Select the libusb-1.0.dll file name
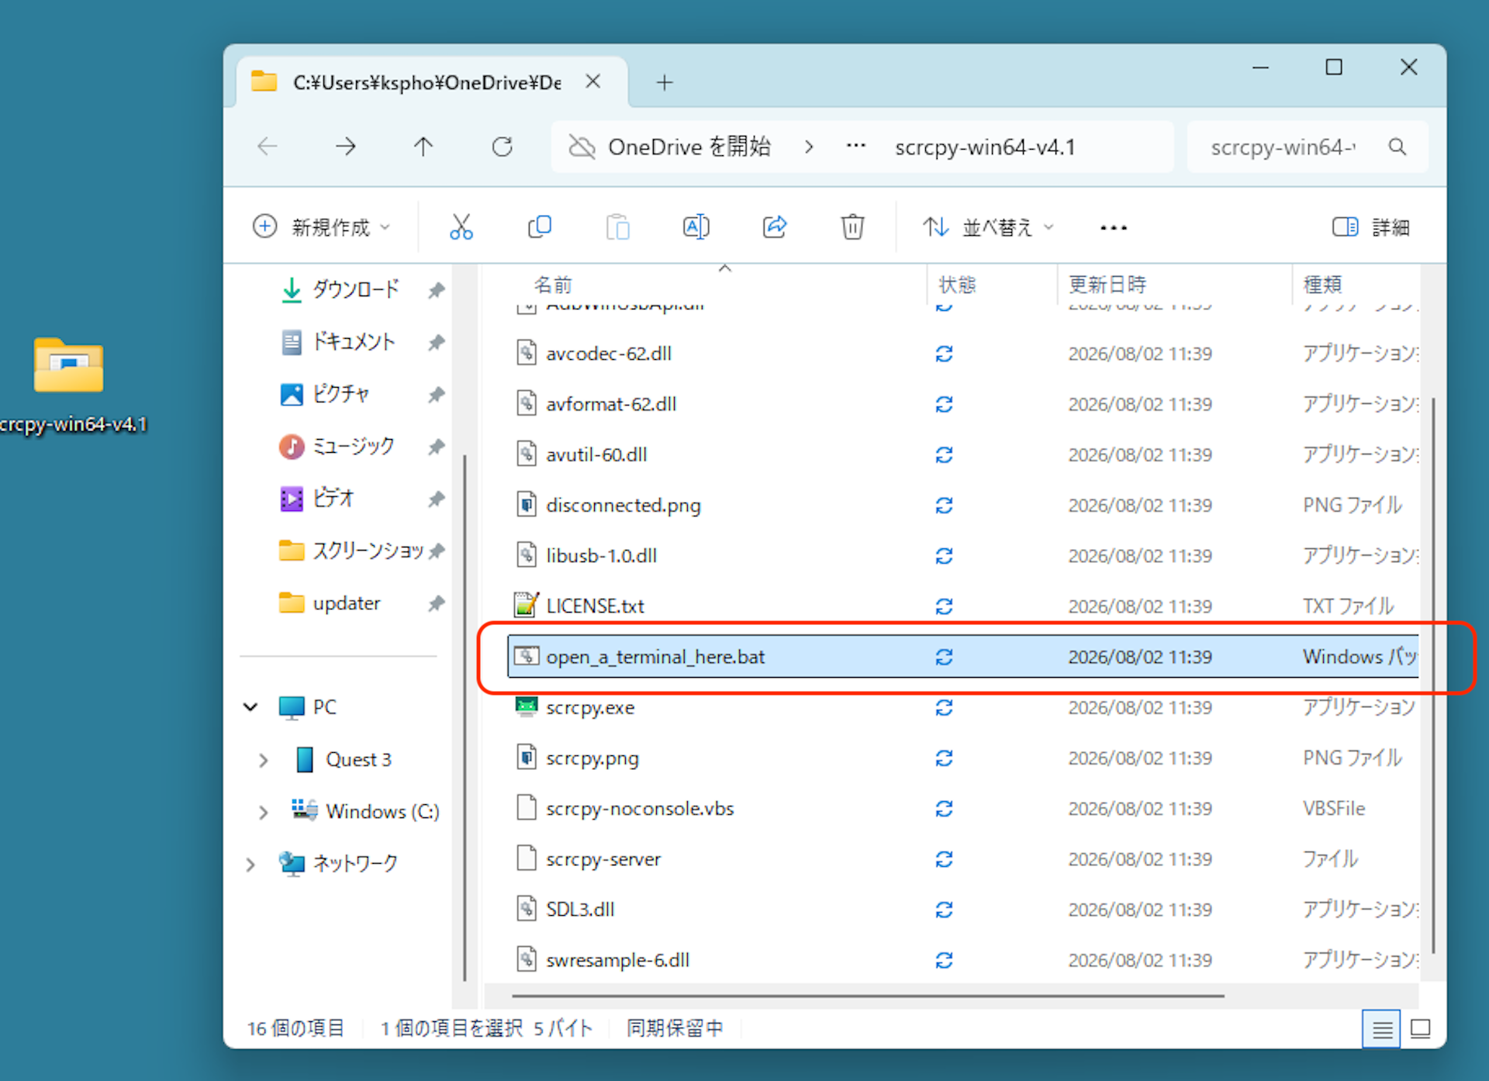Screen dimensions: 1489x1081 601,556
